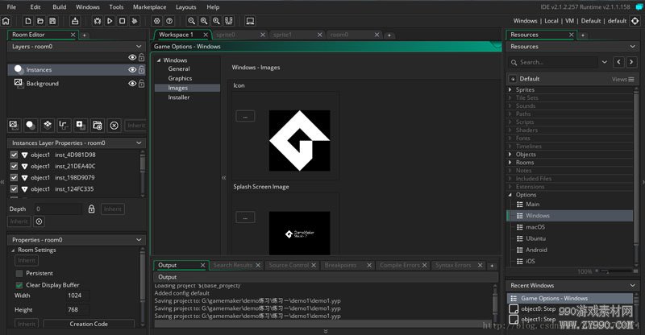Uncheck instance inst_124FC335
The height and width of the screenshot is (335, 645).
(x=14, y=189)
